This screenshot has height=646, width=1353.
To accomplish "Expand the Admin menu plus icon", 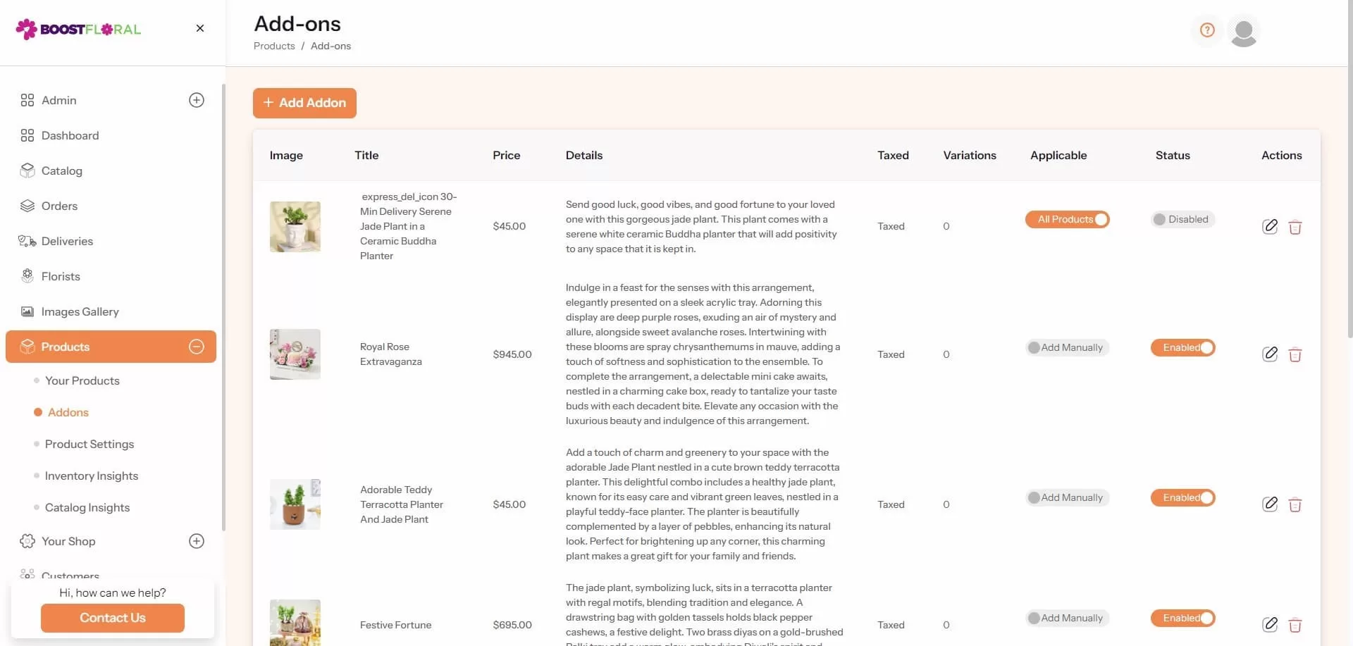I will pos(197,100).
